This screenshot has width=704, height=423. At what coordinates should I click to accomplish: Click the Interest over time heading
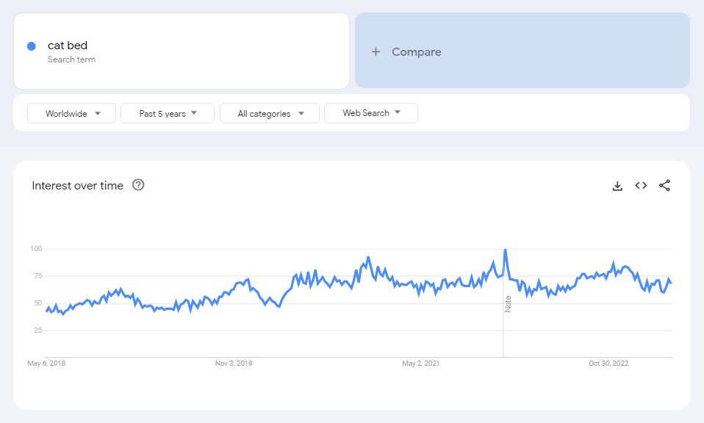pos(77,185)
